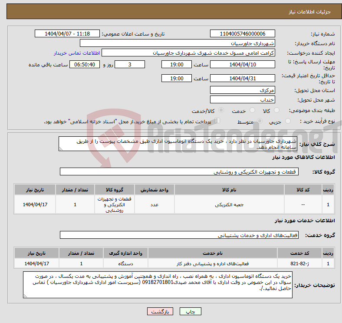342x323 pixels.
Task: Click the عدد unit cell
Action: (155, 204)
